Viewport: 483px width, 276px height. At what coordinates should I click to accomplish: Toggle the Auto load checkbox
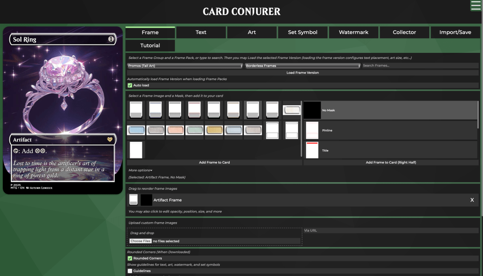coord(130,85)
